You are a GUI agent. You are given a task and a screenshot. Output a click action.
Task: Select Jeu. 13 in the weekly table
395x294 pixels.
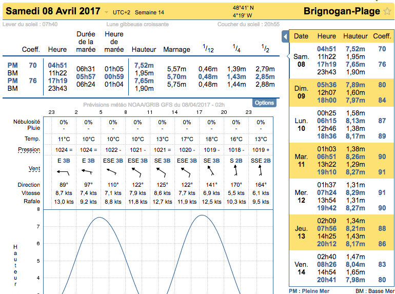301,232
